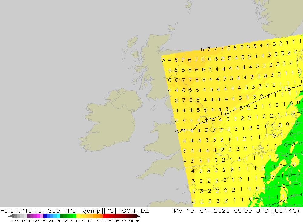Click the '0' legend label
Viewport: 303px width, 222px height.
click(77, 221)
